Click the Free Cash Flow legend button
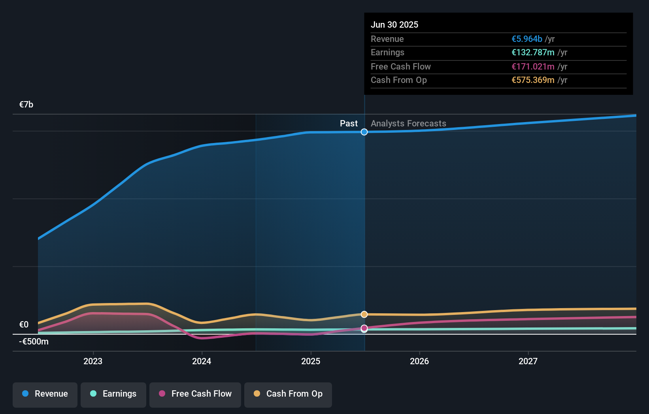 (195, 395)
